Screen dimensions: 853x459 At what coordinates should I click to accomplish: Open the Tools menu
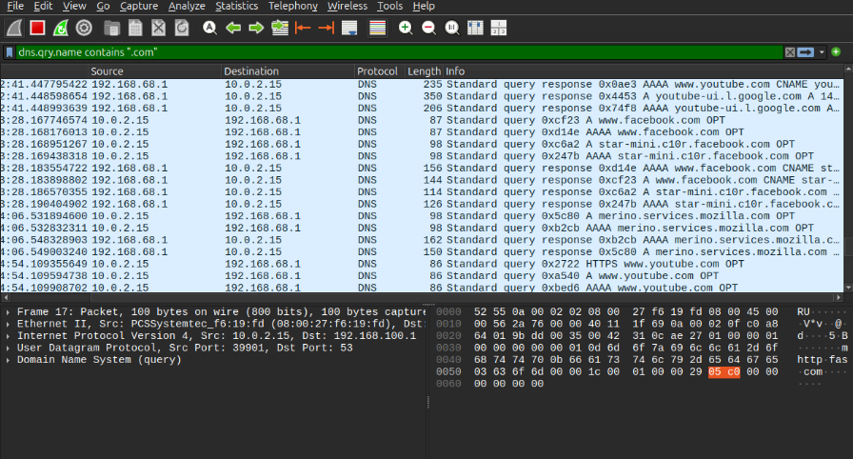[x=390, y=6]
